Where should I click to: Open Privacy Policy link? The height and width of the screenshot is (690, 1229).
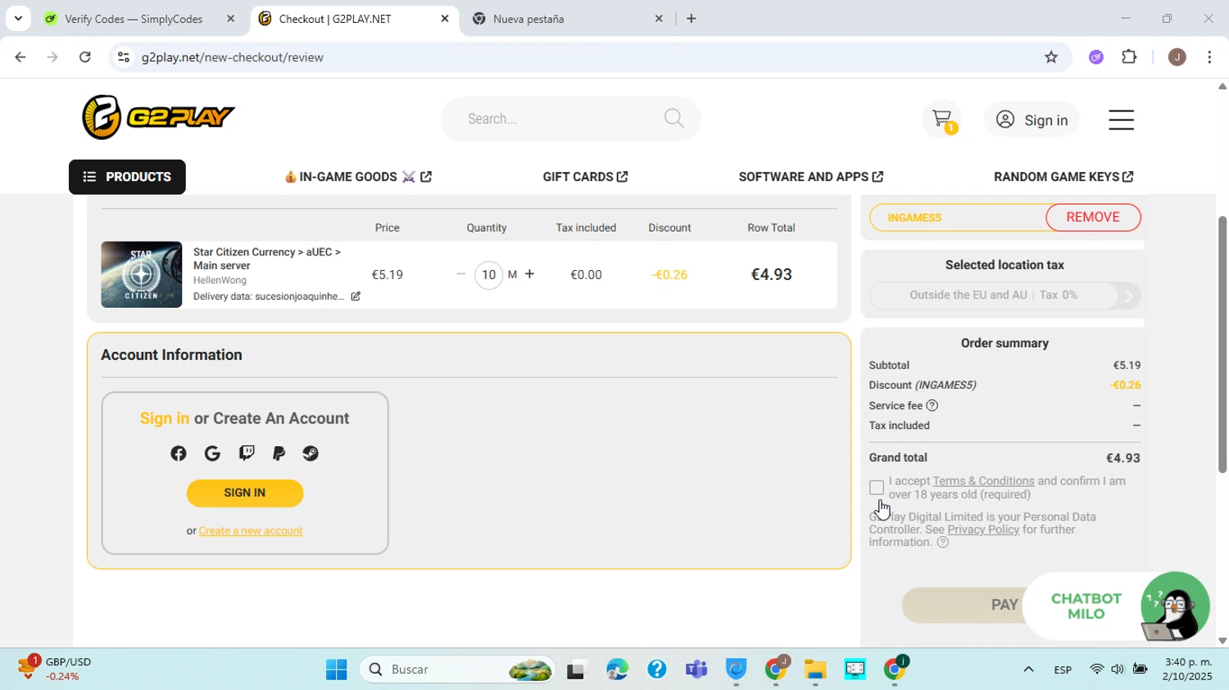pyautogui.click(x=983, y=530)
